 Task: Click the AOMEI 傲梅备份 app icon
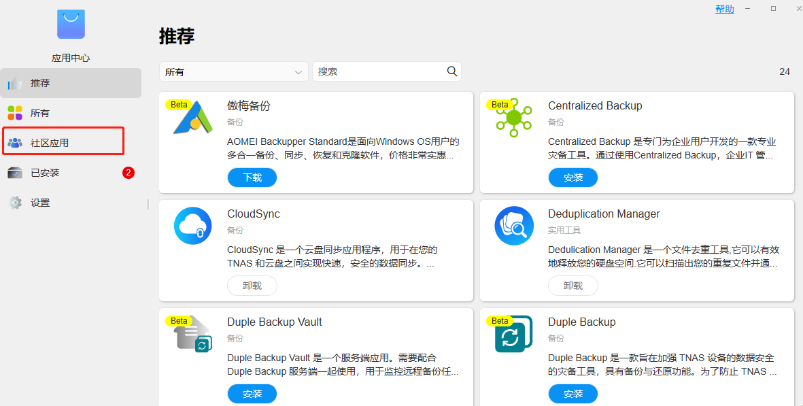(x=193, y=118)
